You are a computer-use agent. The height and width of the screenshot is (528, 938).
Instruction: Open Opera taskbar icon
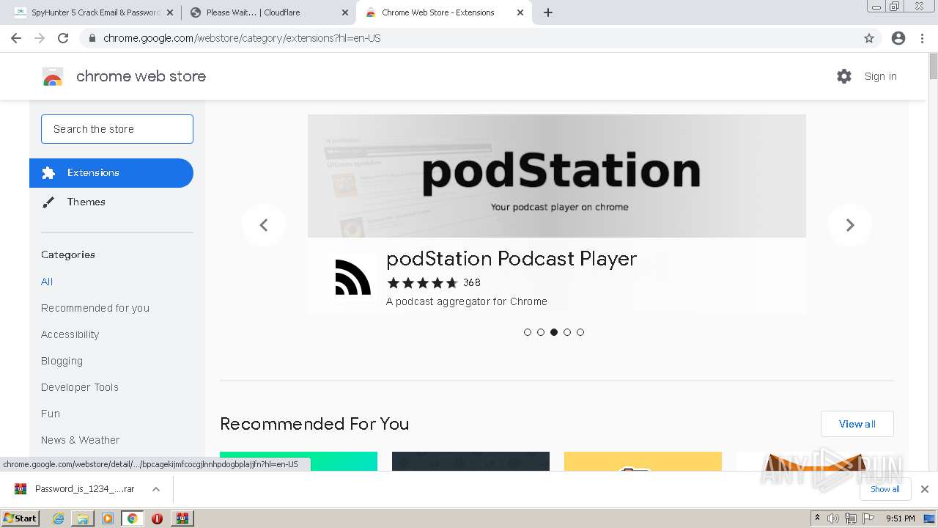tap(157, 518)
